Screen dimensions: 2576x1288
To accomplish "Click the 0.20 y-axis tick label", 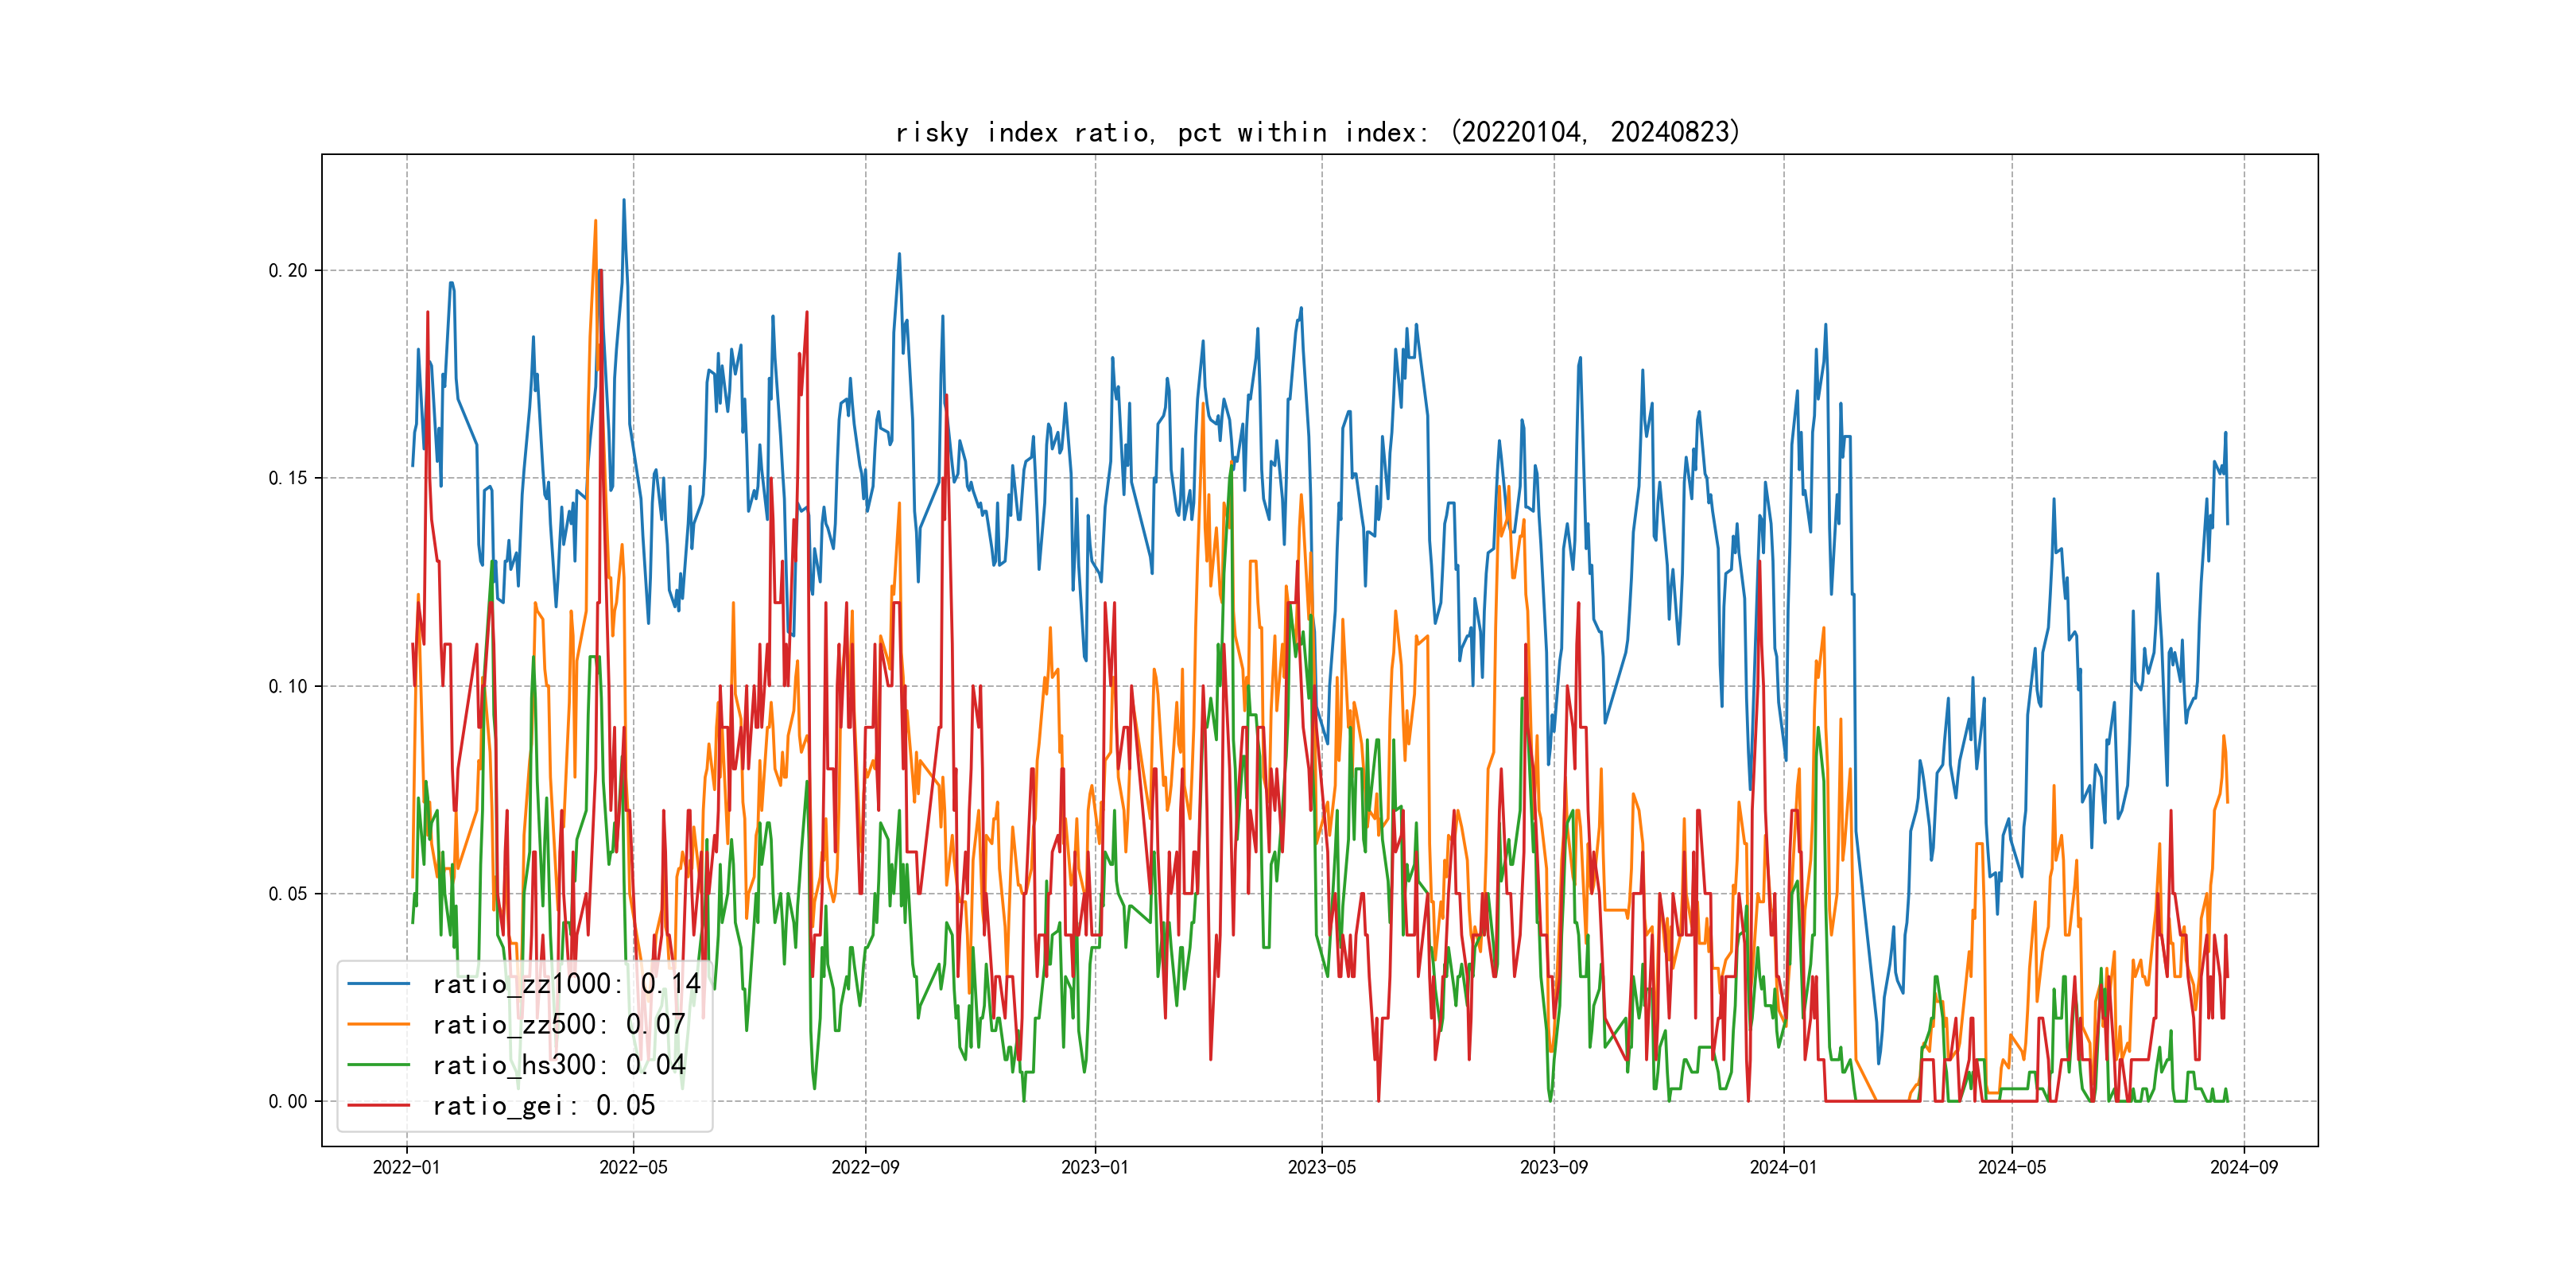I will [287, 271].
